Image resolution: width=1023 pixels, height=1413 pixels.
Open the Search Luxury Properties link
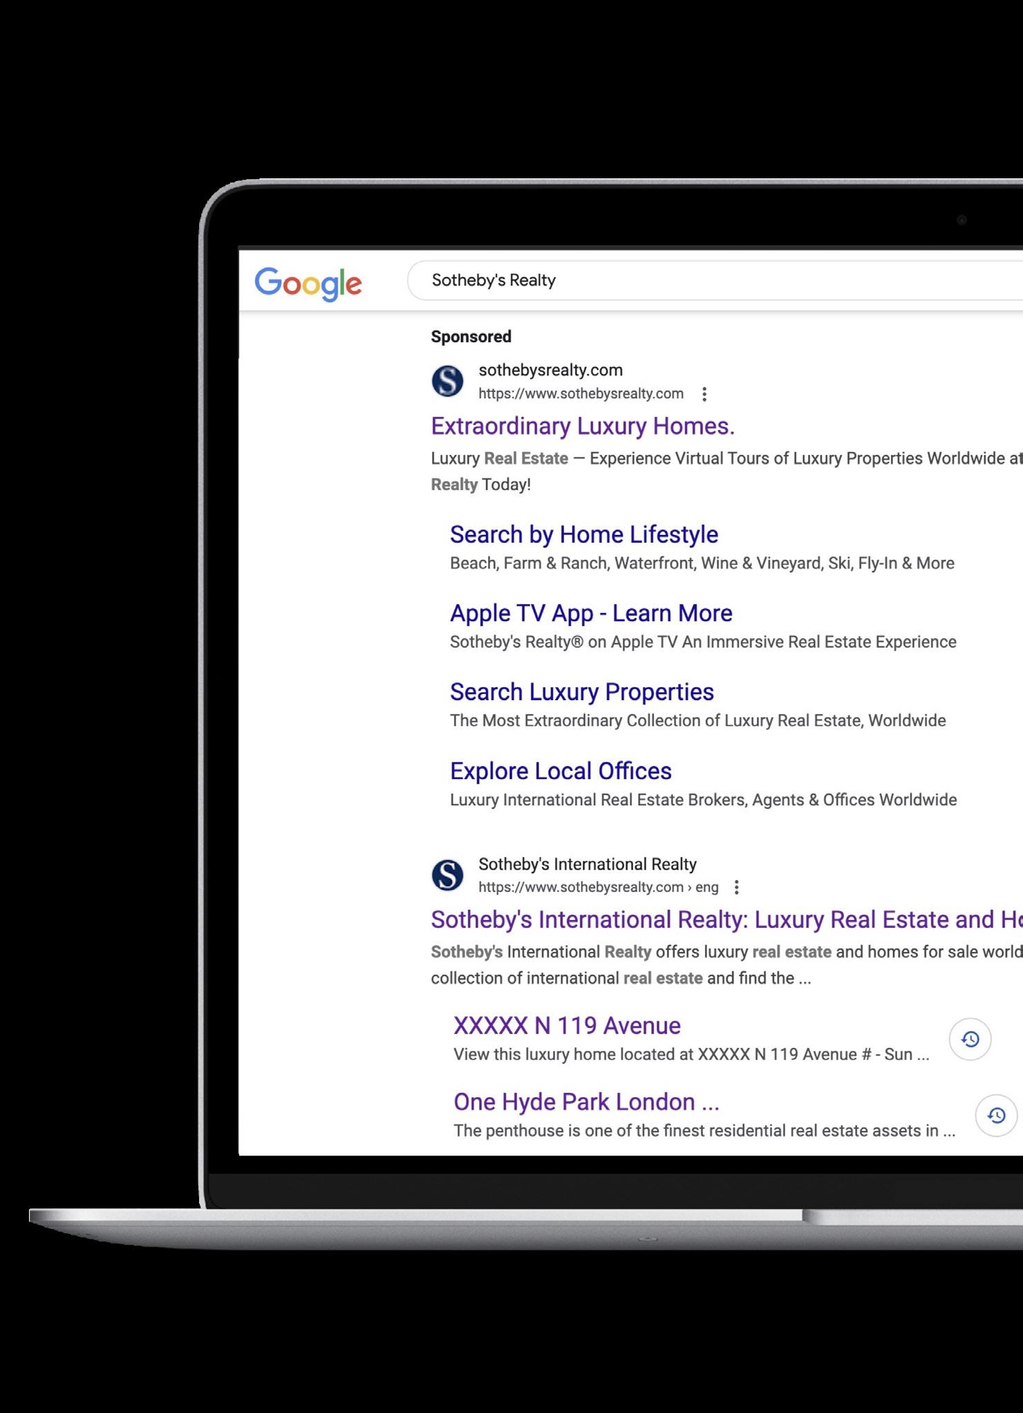pos(582,692)
